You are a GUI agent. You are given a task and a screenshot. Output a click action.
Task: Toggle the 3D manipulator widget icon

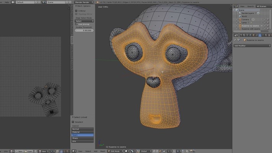point(138,151)
